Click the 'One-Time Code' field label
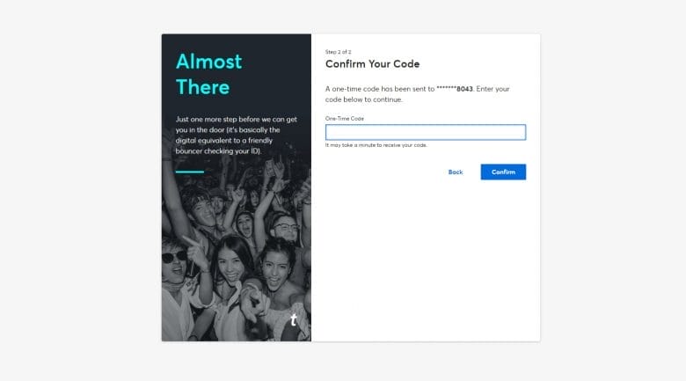The height and width of the screenshot is (381, 686). (344, 118)
